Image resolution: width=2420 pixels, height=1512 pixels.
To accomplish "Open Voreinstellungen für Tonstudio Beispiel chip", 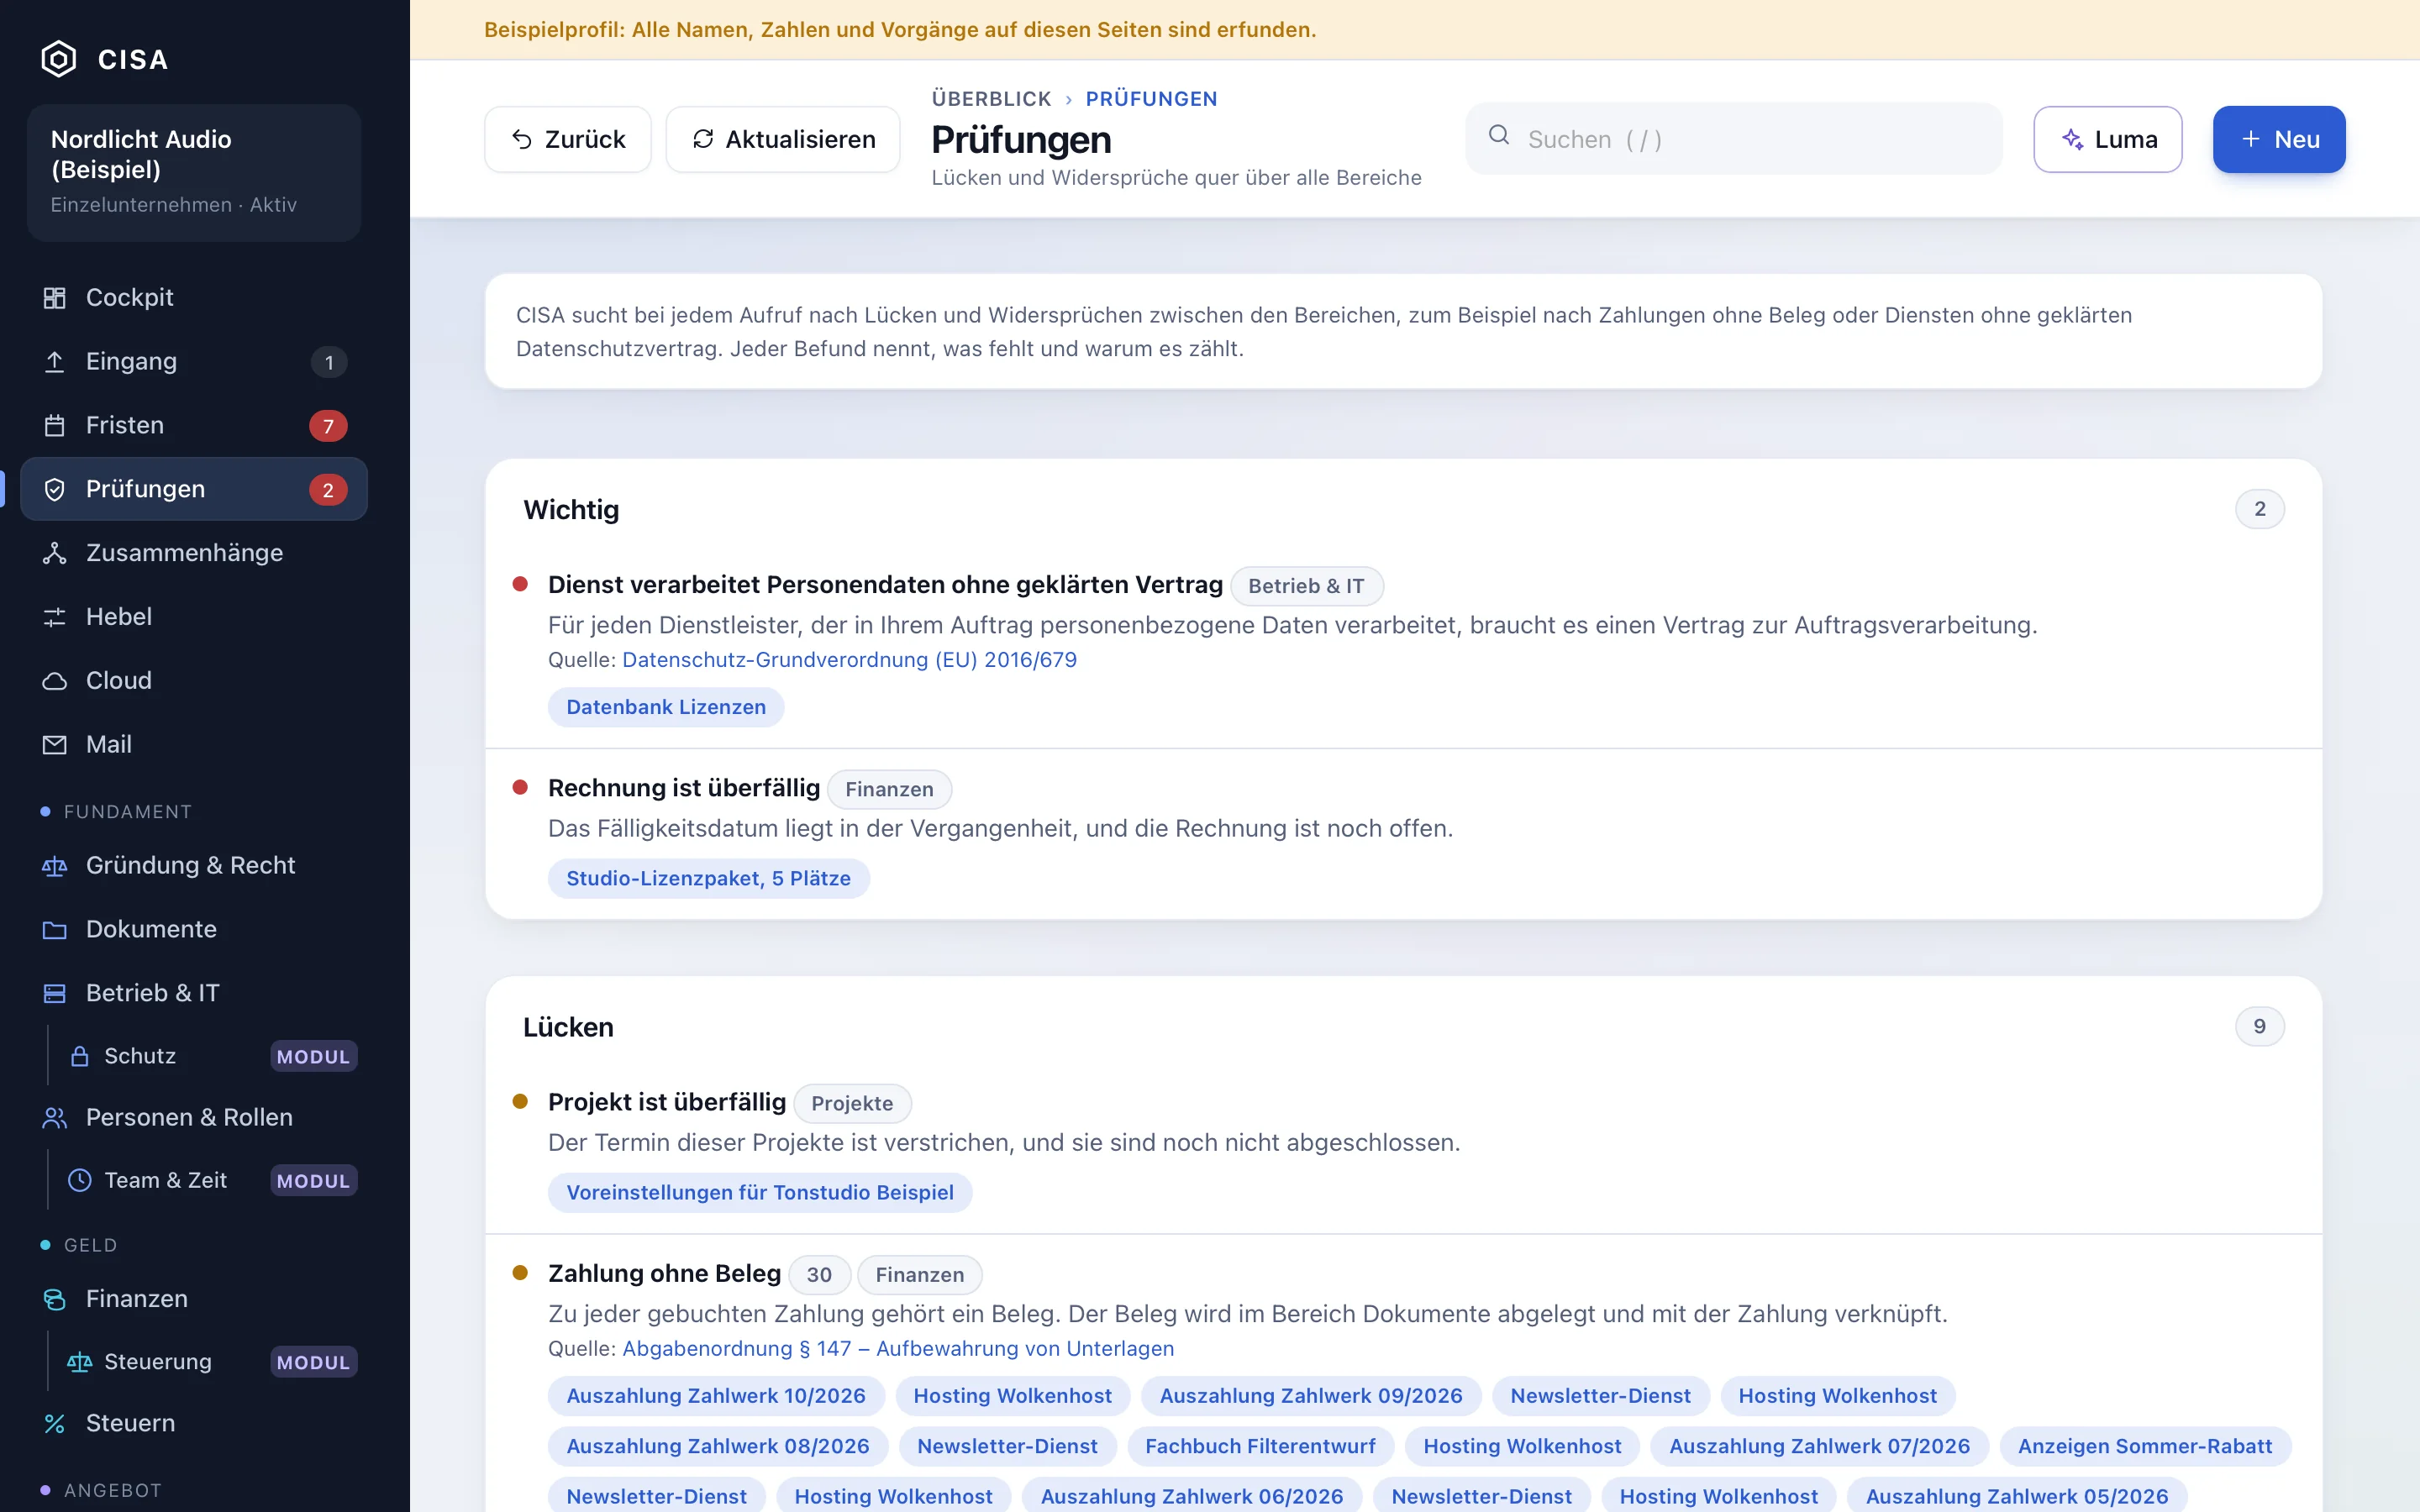I will coord(760,1193).
